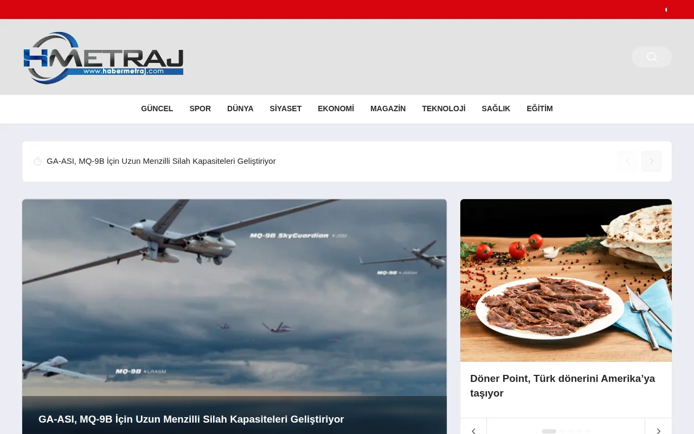Open the SAĞLIK section
The image size is (694, 434).
click(x=496, y=108)
